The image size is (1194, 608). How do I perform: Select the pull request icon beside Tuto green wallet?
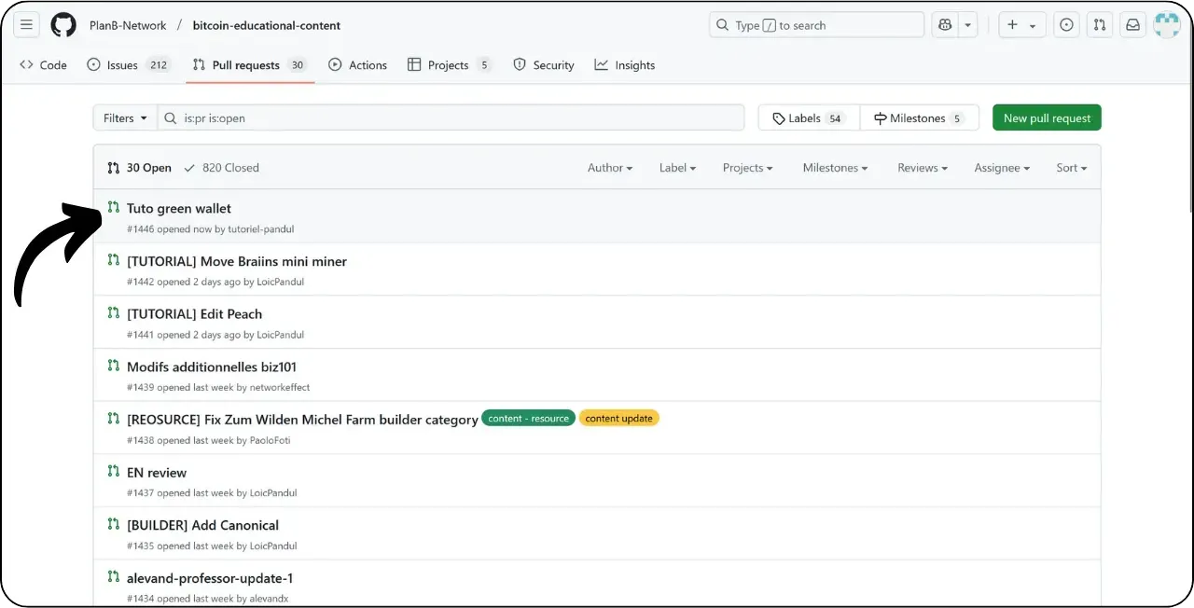112,207
